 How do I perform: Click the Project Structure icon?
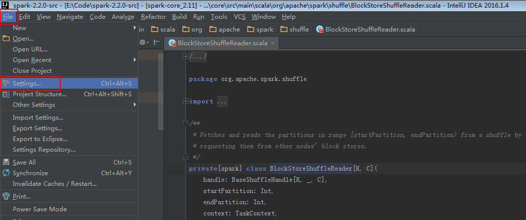tap(6, 94)
